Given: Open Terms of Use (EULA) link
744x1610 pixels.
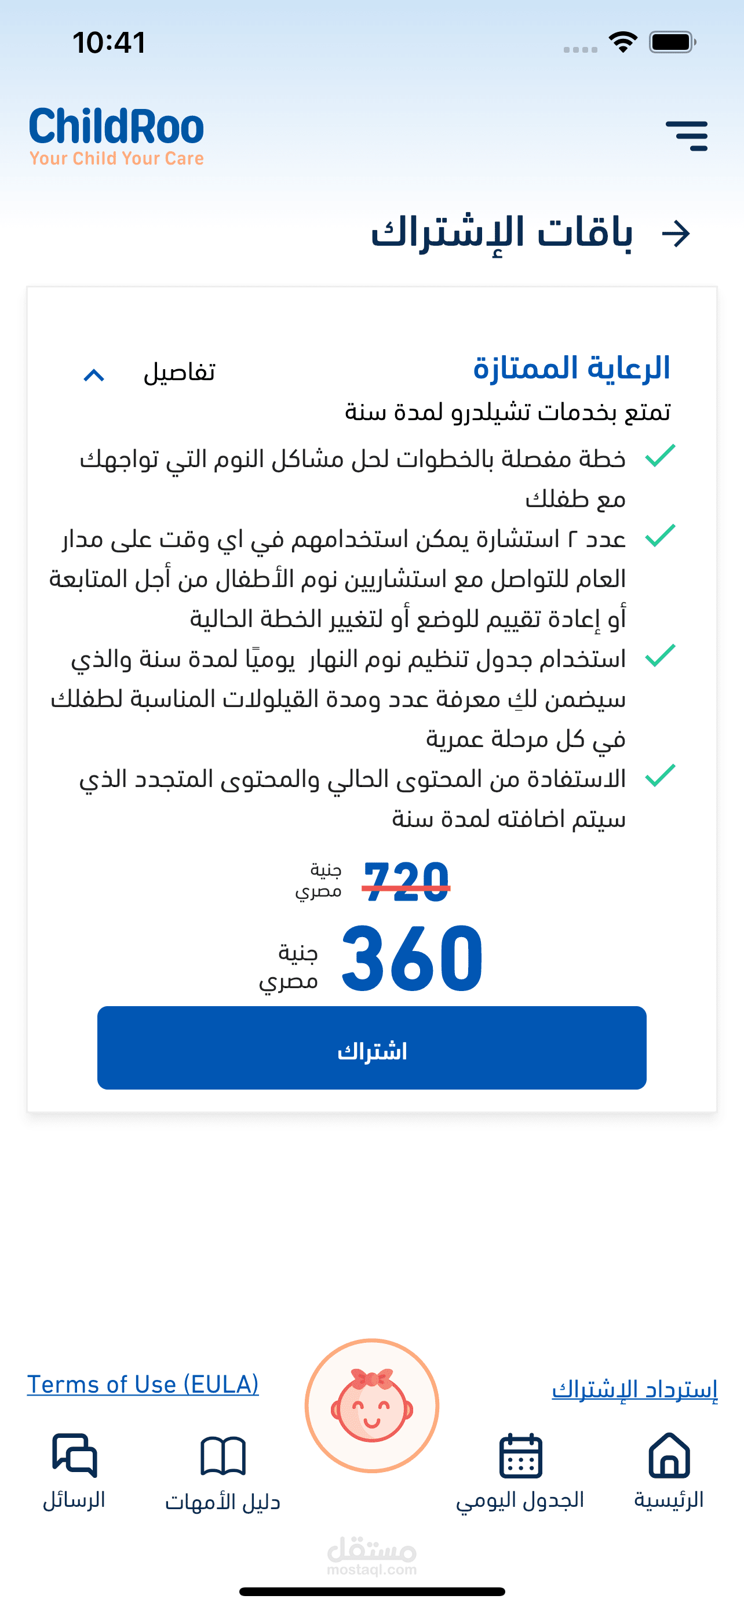Looking at the screenshot, I should (x=143, y=1385).
